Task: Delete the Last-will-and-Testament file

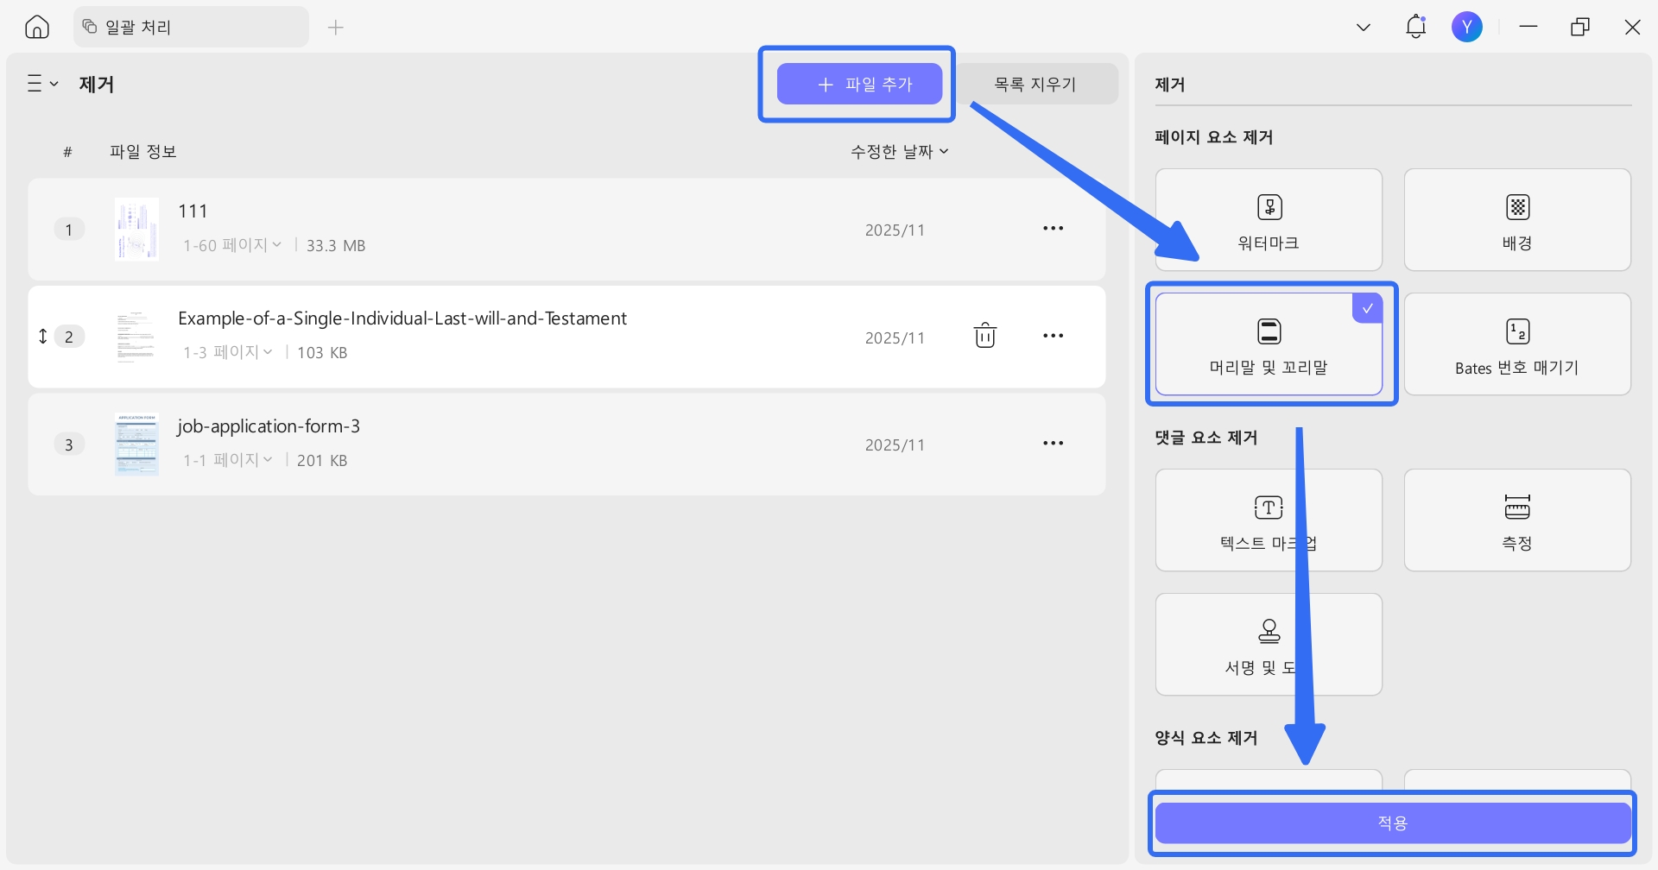Action: pos(985,336)
